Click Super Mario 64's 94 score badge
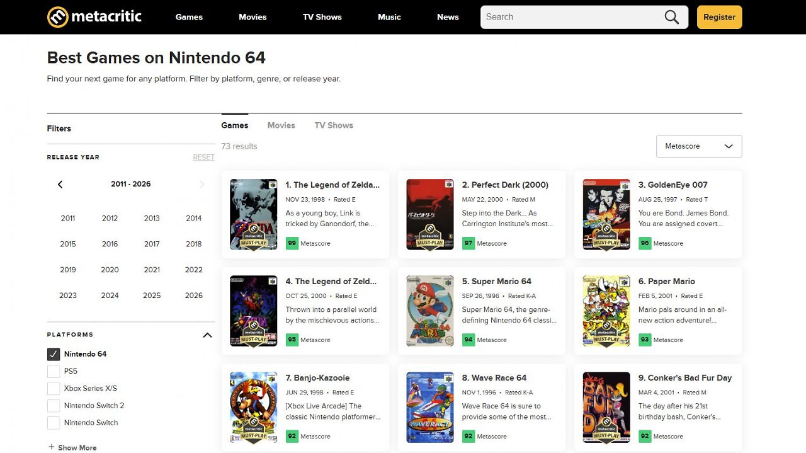This screenshot has width=806, height=453. coord(468,340)
